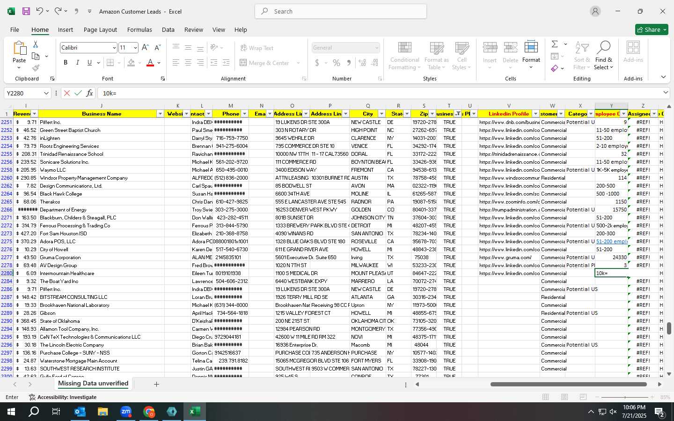Open Linkedin Profile column filter dropdown
Image resolution: width=674 pixels, height=421 pixels.
pyautogui.click(x=535, y=114)
